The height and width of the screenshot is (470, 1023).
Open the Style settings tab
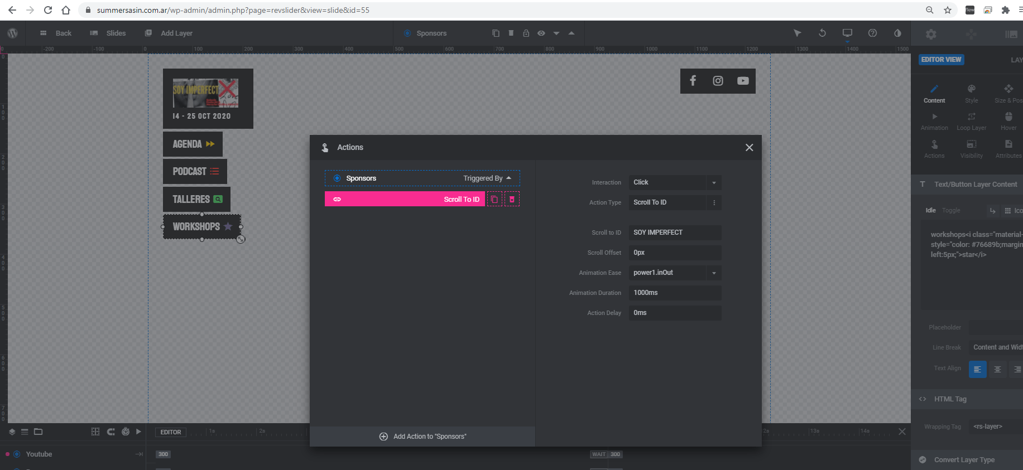[972, 94]
